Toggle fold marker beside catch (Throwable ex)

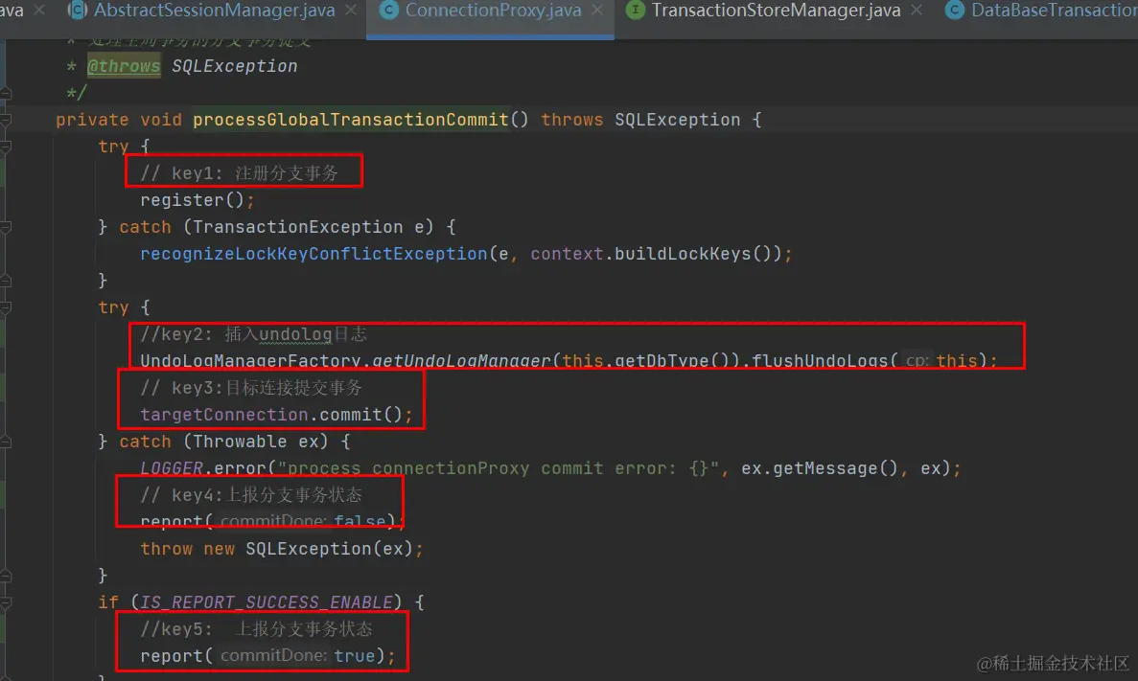coord(6,442)
